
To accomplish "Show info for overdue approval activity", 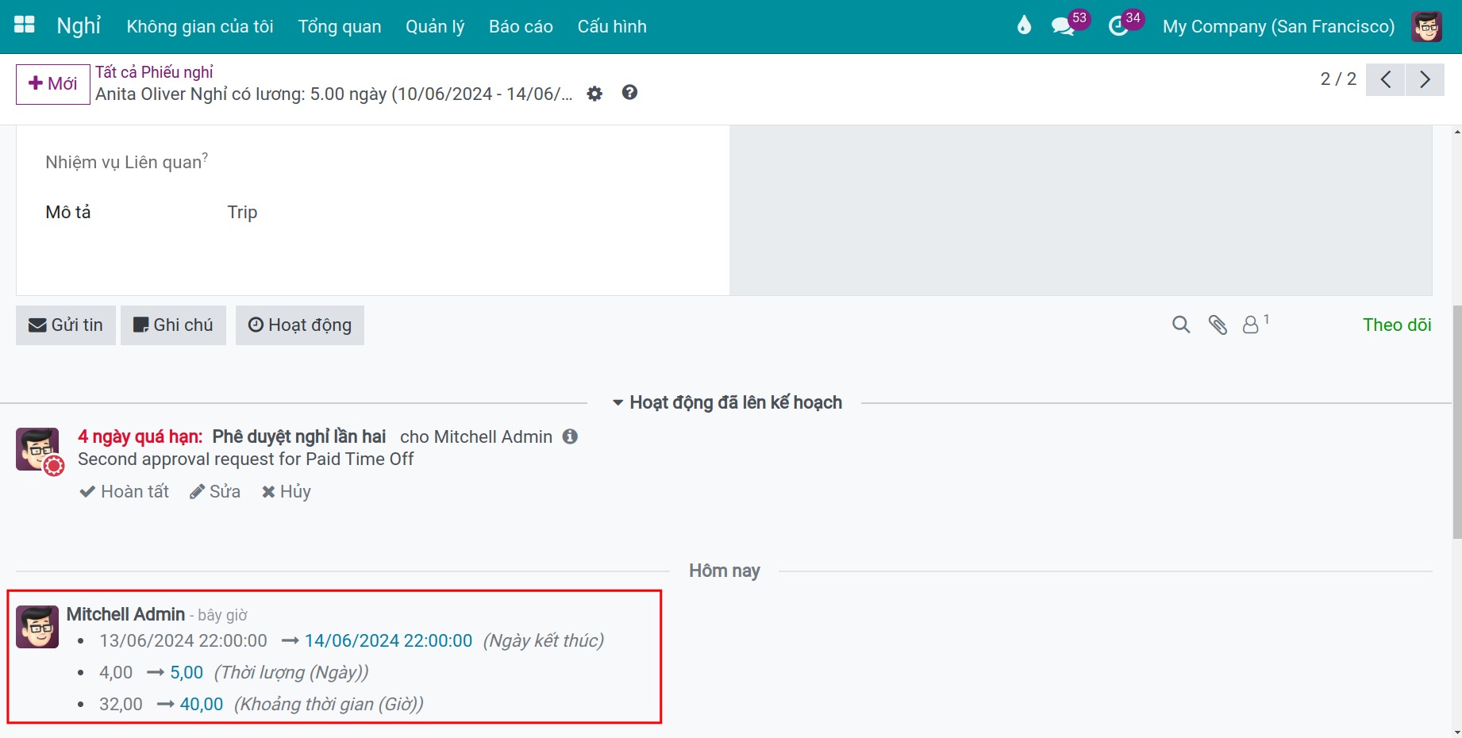I will 570,436.
